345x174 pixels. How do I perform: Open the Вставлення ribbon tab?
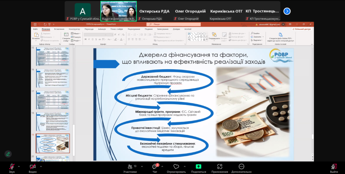[x=59, y=29]
